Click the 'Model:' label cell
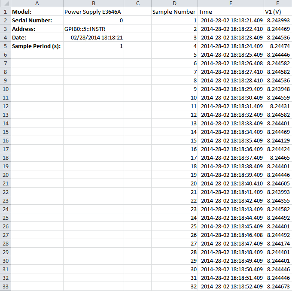 37,12
